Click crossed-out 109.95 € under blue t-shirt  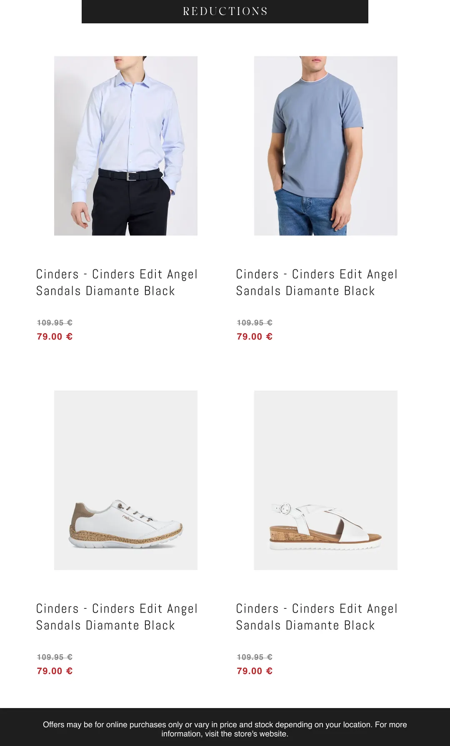click(255, 323)
